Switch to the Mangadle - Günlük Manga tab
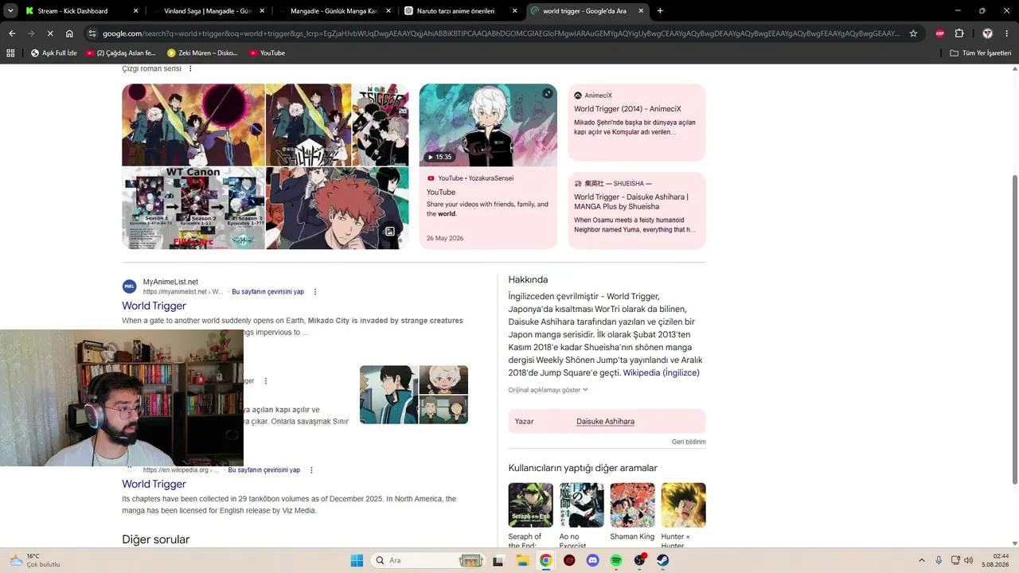 click(x=333, y=11)
